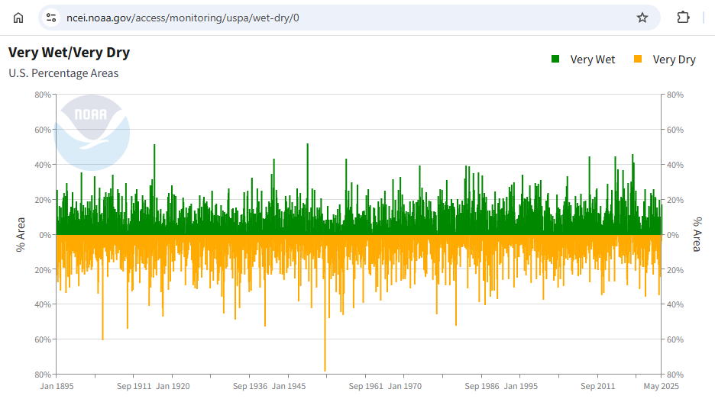Image resolution: width=715 pixels, height=402 pixels.
Task: Open site information icon in address bar
Action: coord(51,18)
